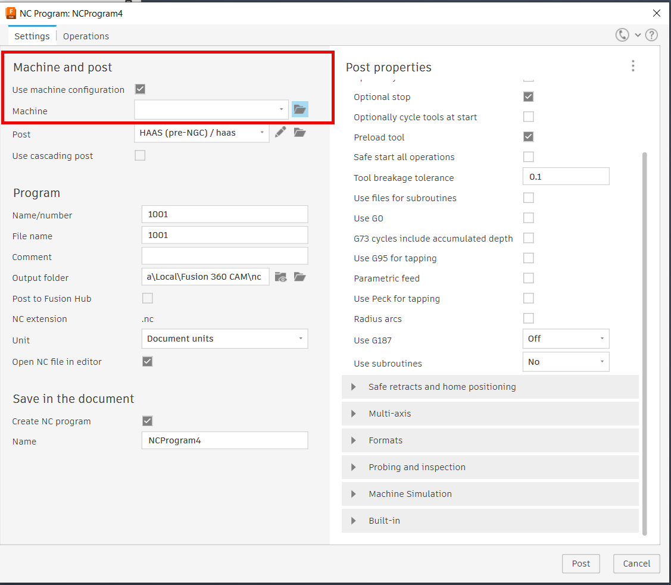Screen dimensions: 671x585
Task: Toggle Parametric feed checkbox
Action: point(529,279)
